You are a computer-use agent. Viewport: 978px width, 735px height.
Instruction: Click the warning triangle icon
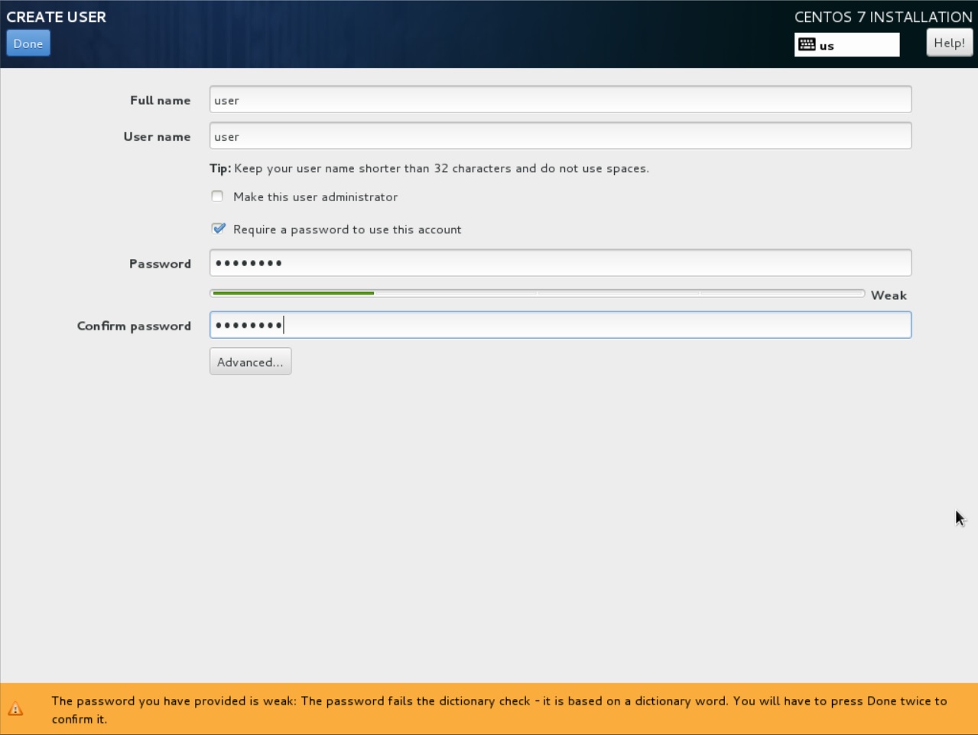pyautogui.click(x=15, y=710)
